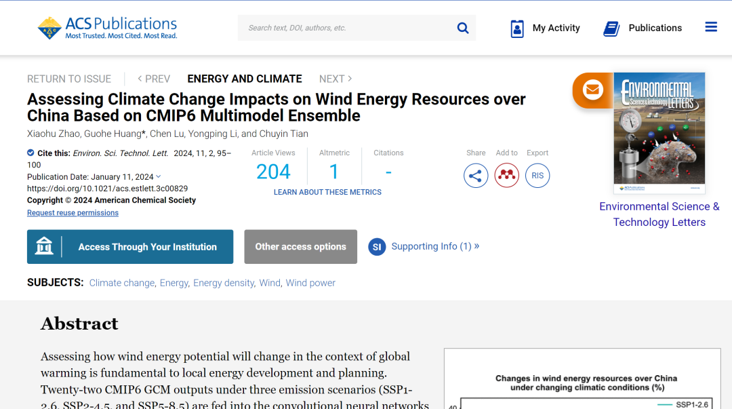Open the Publications book icon
The width and height of the screenshot is (732, 409).
611,28
